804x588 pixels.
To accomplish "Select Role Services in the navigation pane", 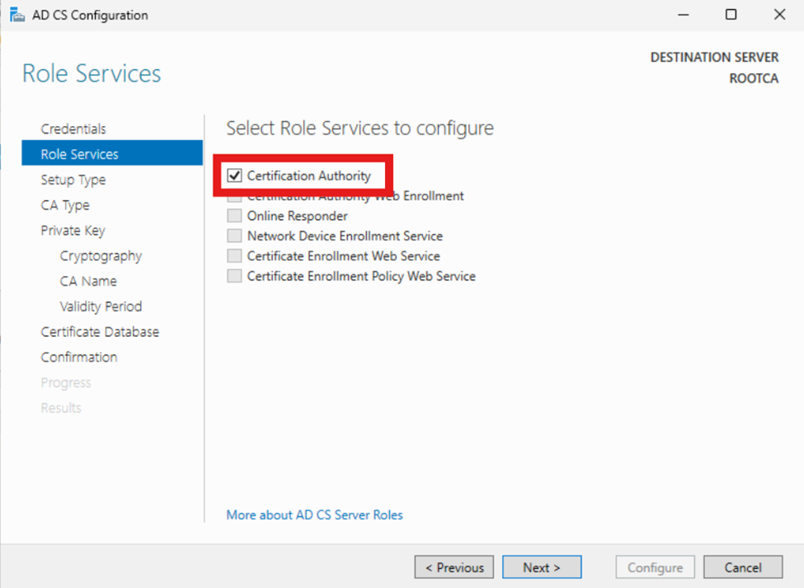I will click(79, 154).
